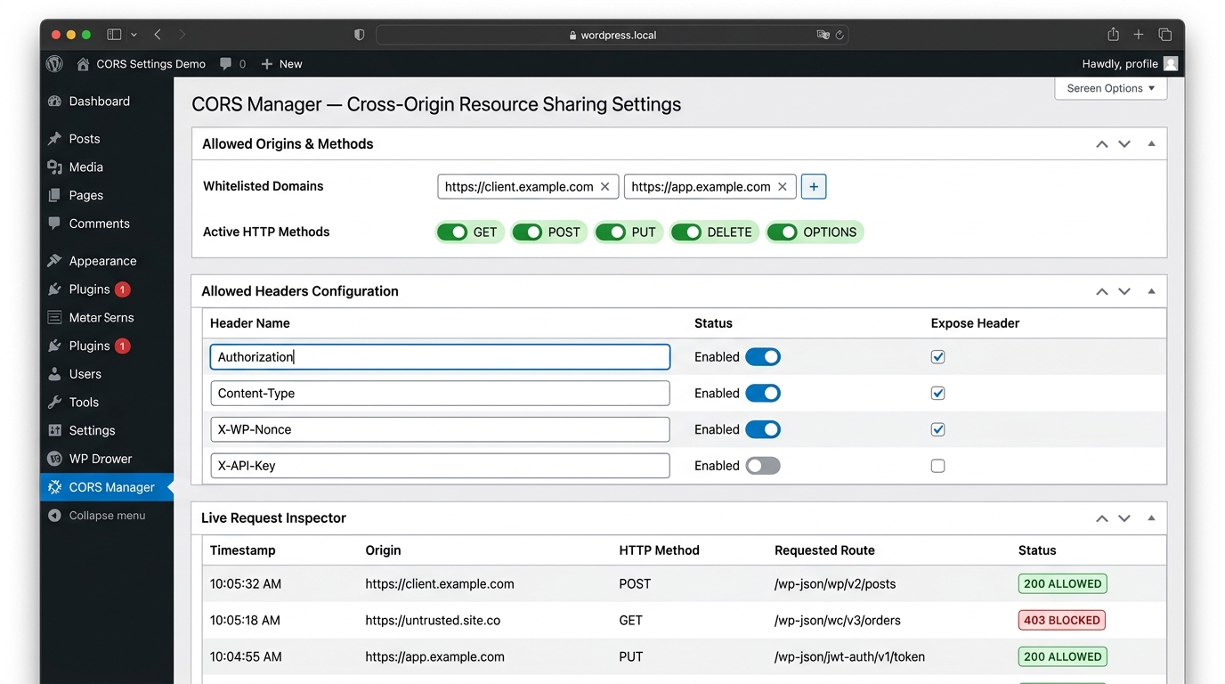Open the Screen Options dropdown

(1111, 88)
